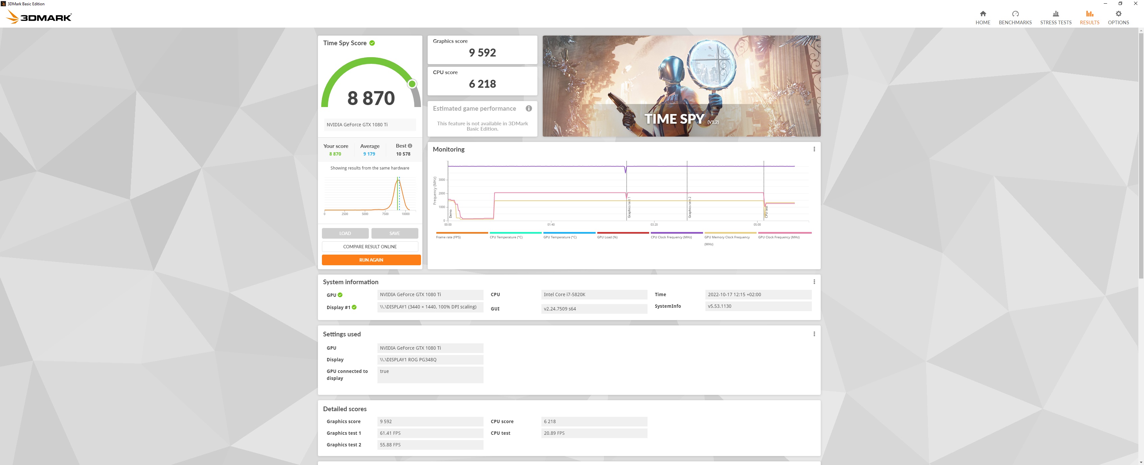Select the Results bar chart icon
This screenshot has height=465, width=1144.
click(1089, 14)
